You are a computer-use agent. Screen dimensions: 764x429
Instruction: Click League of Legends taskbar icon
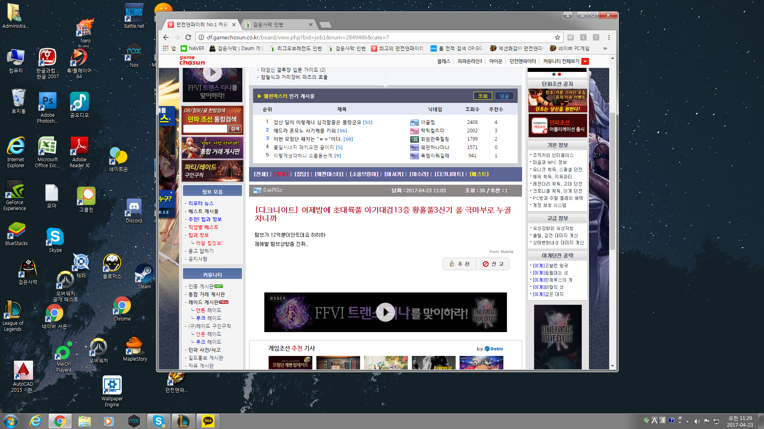tap(183, 421)
